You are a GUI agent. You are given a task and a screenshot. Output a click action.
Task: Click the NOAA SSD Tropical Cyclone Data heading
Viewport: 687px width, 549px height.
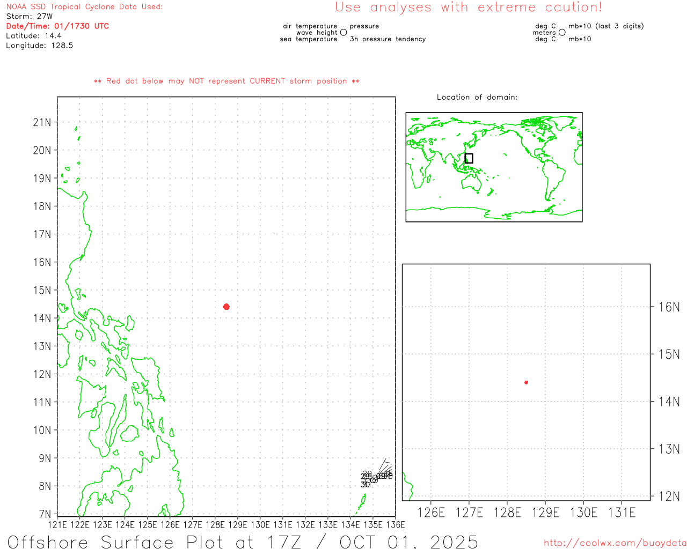coord(84,7)
